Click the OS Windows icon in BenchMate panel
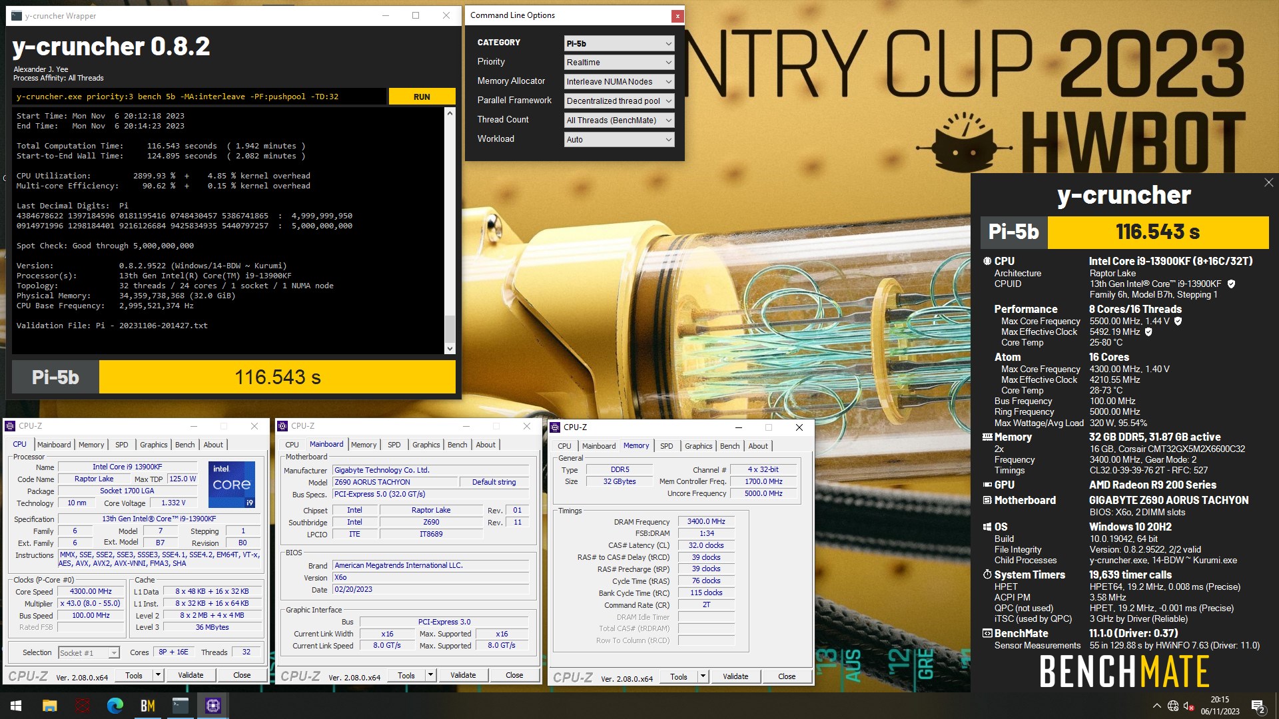 (987, 527)
